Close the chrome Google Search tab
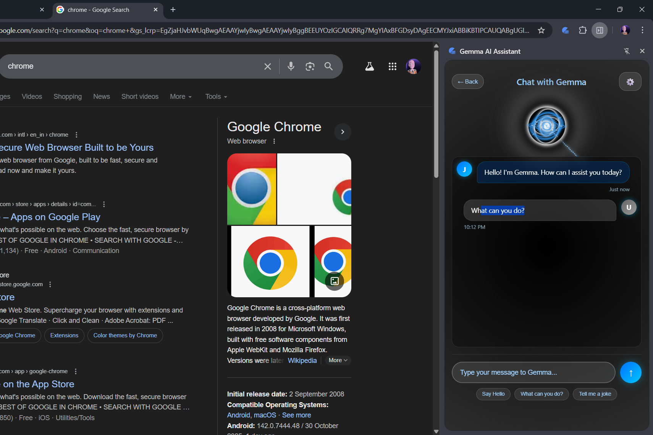This screenshot has width=653, height=435. pos(155,10)
